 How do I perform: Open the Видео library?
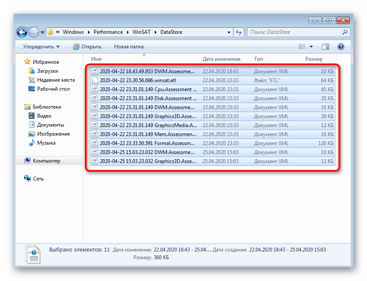tap(44, 116)
